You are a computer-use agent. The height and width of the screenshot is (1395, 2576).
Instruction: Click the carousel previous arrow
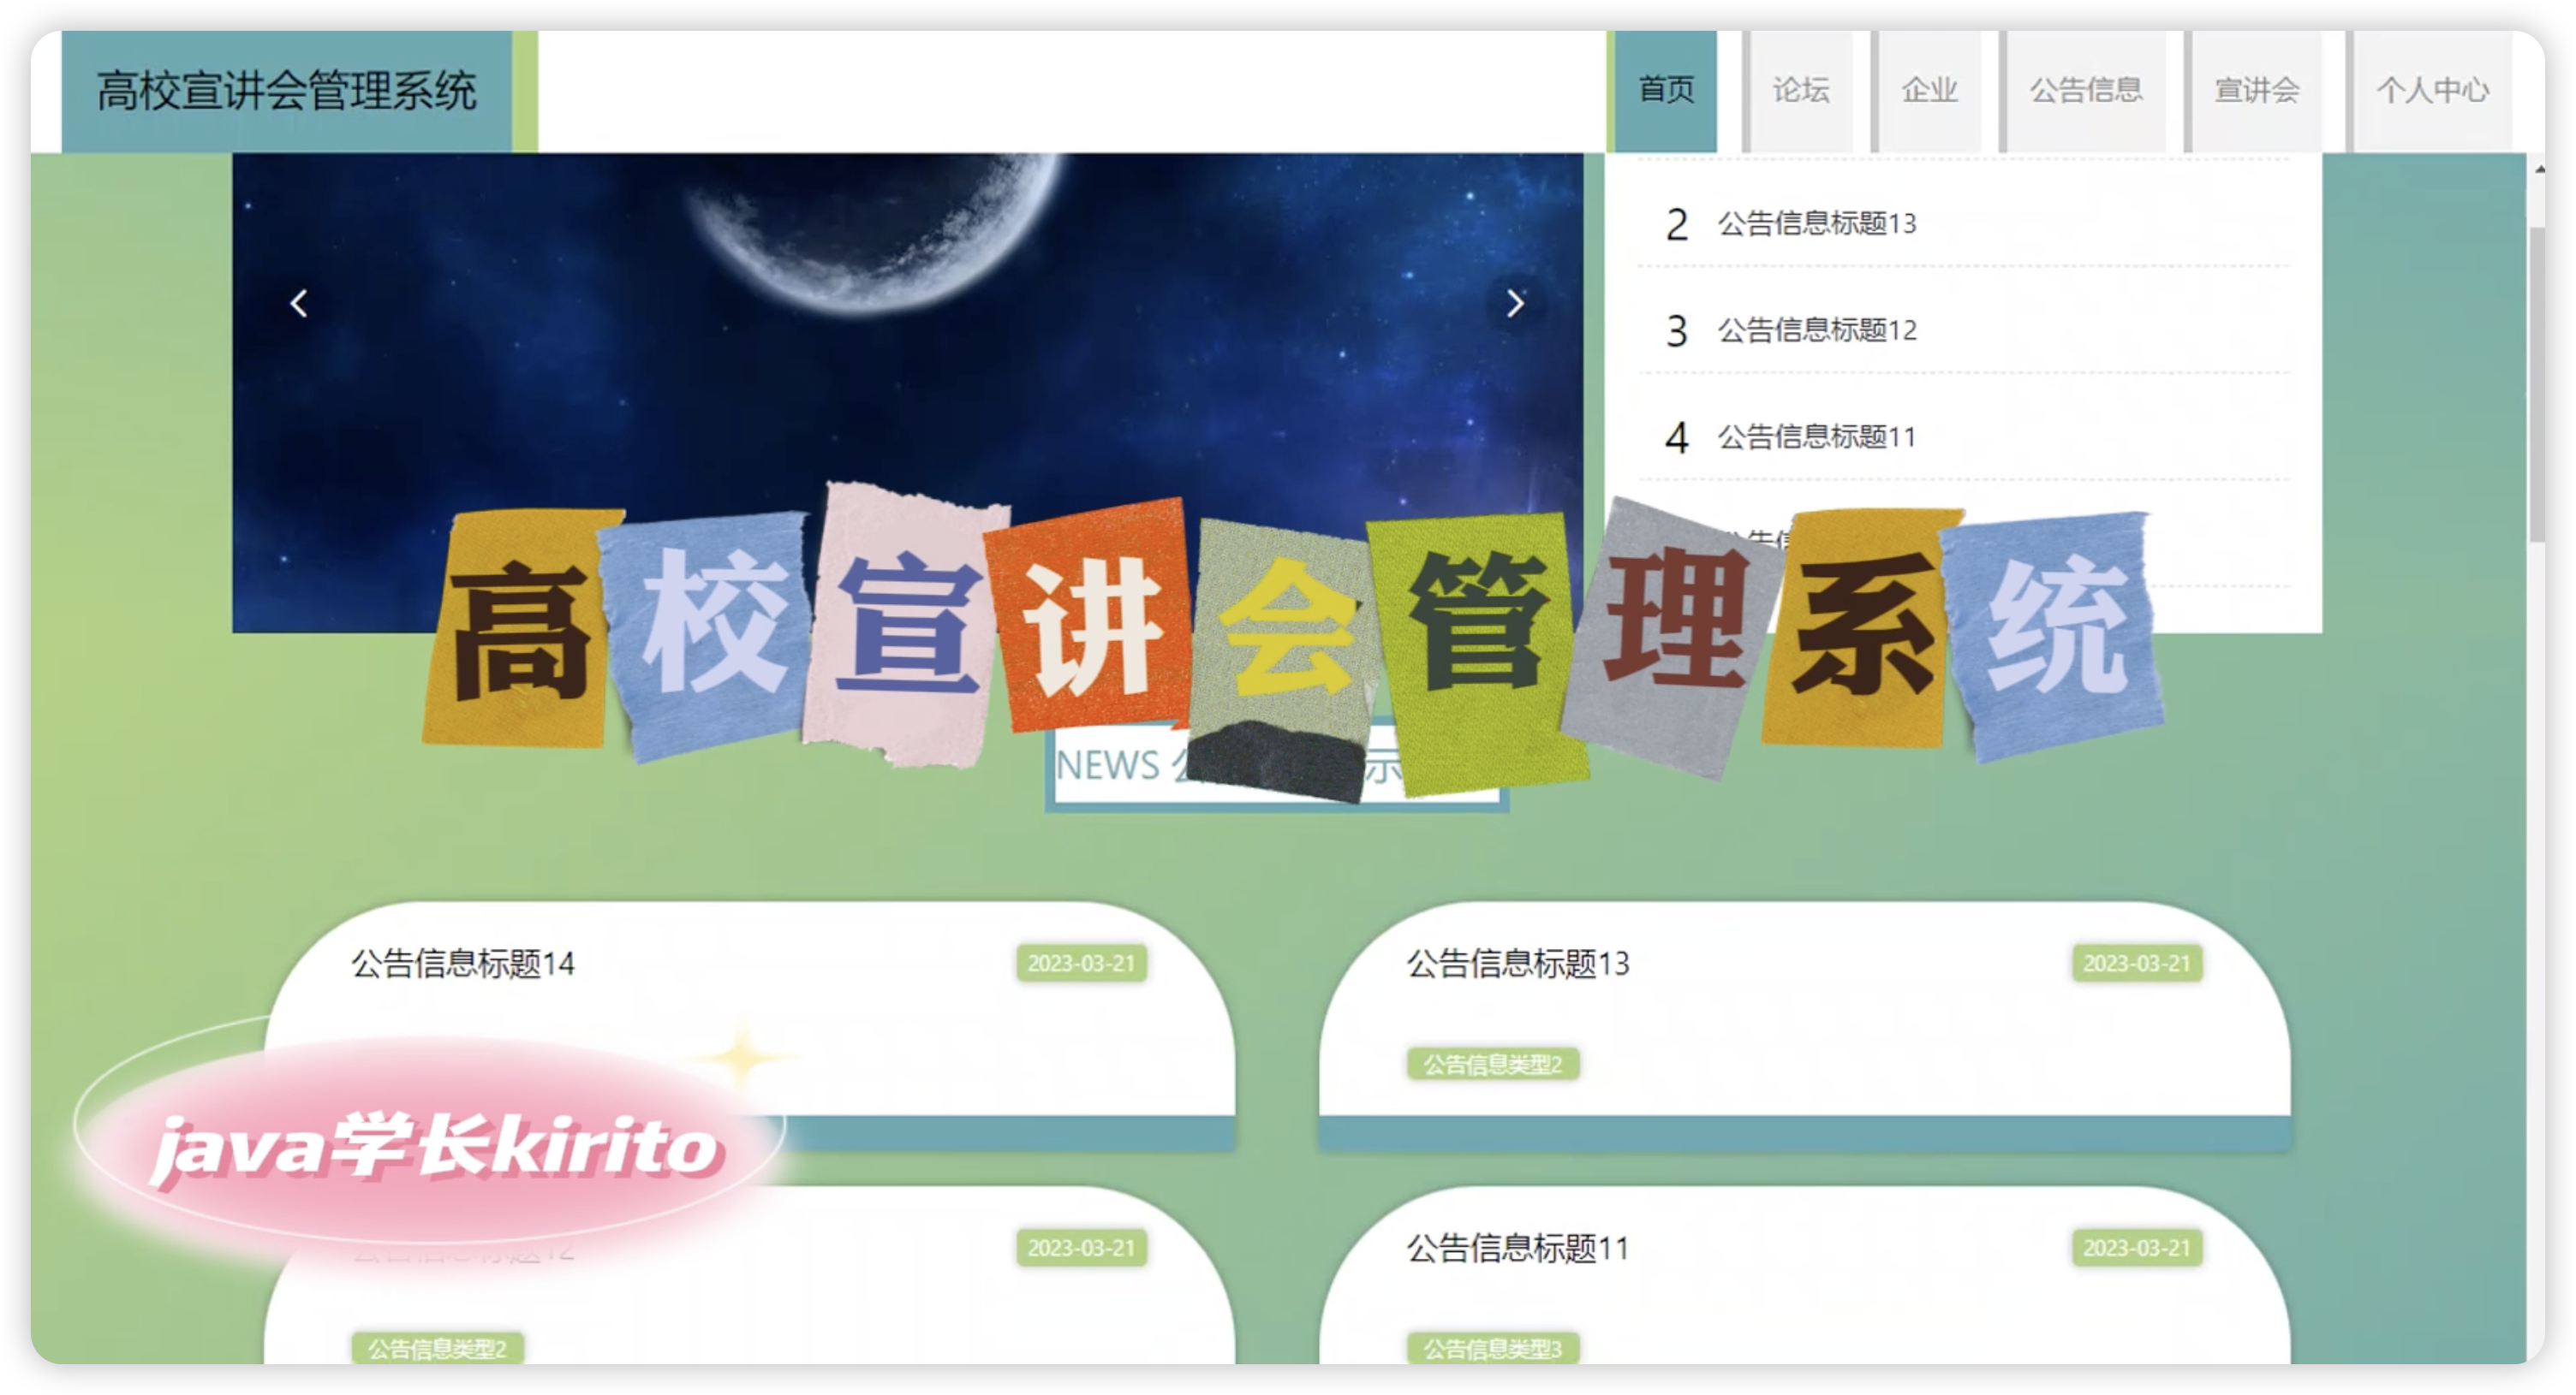pyautogui.click(x=298, y=304)
